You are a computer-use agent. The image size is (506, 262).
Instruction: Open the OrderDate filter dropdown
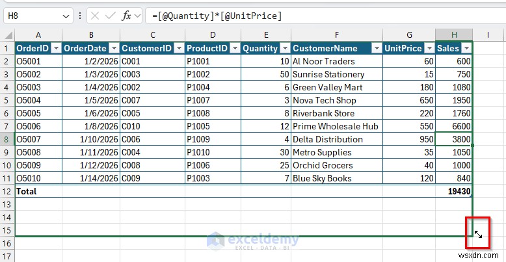[114, 48]
